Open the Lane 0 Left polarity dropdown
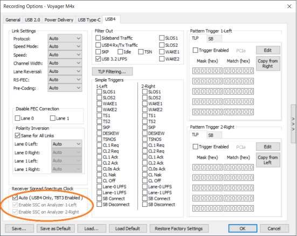This screenshot has width=297, height=236. click(67, 144)
